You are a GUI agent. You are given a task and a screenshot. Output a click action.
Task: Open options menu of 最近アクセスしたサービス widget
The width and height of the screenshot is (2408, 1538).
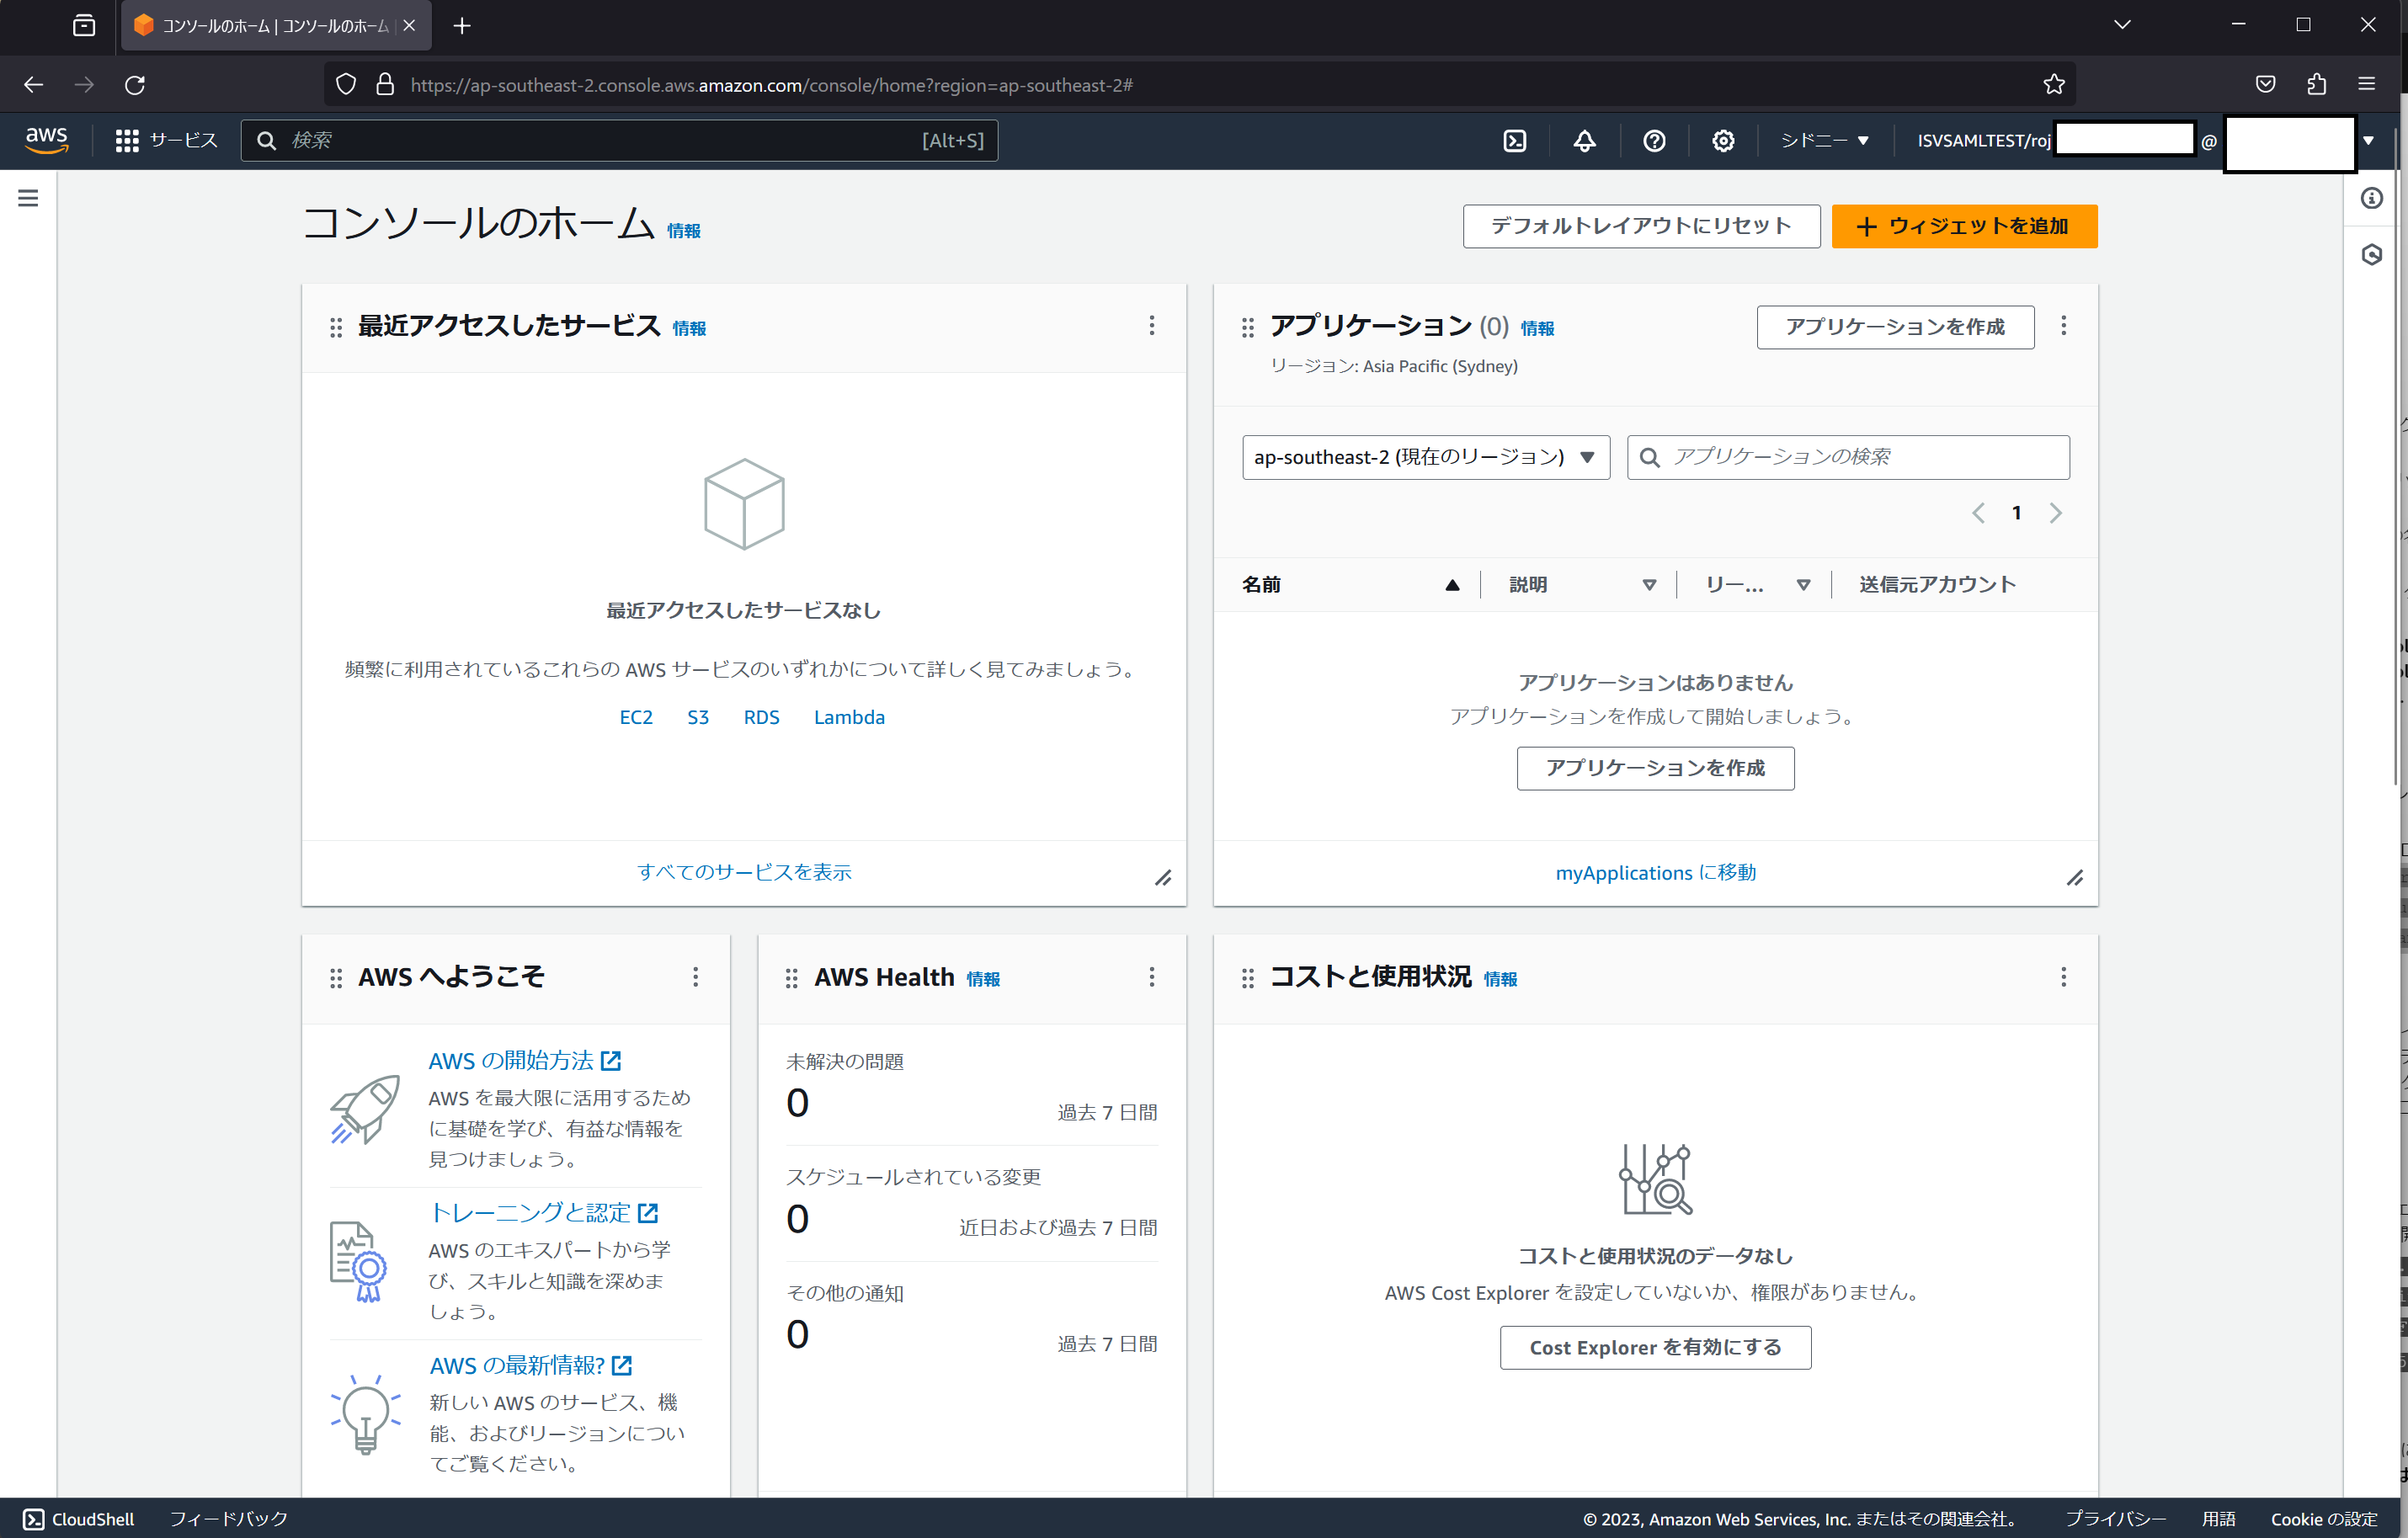click(1151, 326)
